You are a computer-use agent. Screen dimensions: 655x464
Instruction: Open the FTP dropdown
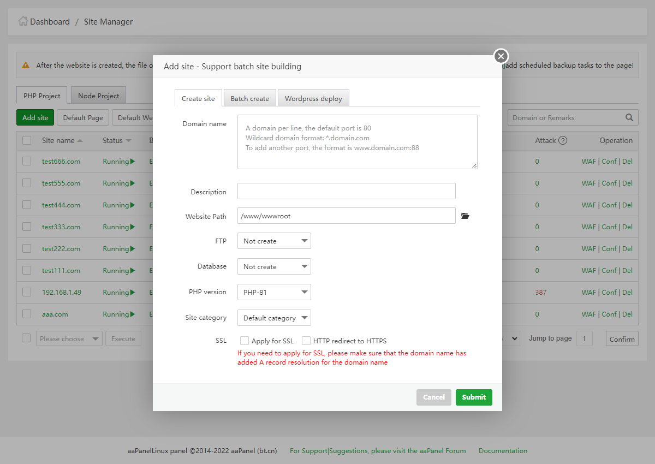[274, 241]
